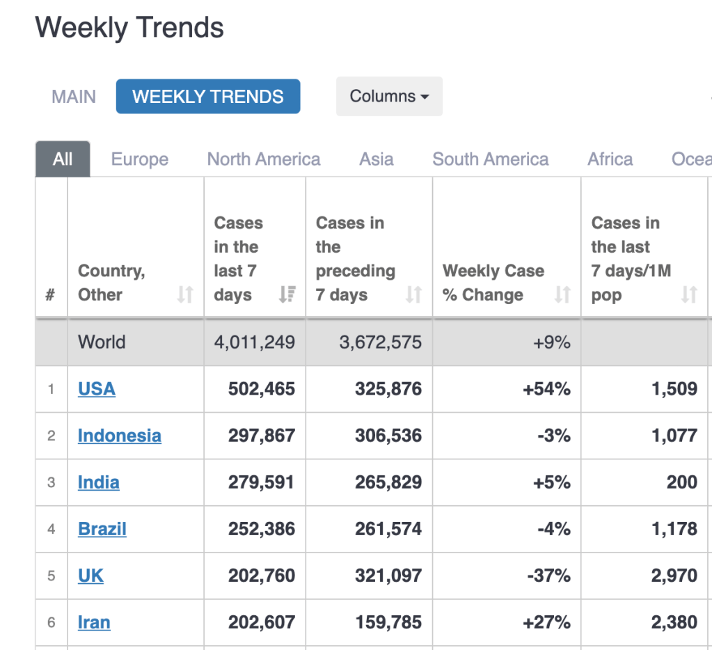This screenshot has height=650, width=712.
Task: Open the Brazil country link
Action: pyautogui.click(x=102, y=529)
